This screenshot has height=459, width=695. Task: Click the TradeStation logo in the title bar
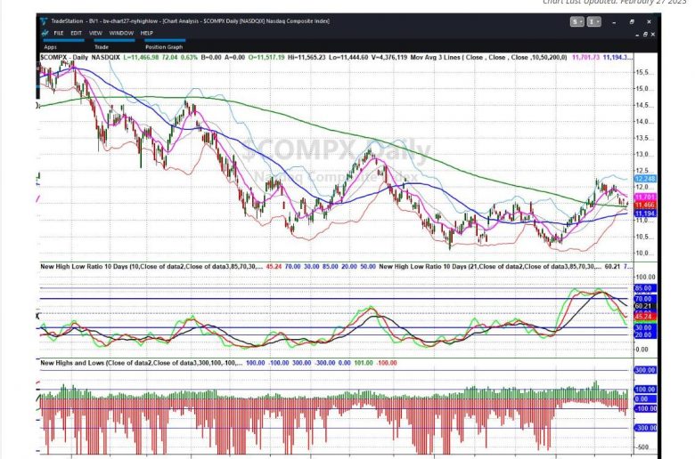click(x=44, y=21)
